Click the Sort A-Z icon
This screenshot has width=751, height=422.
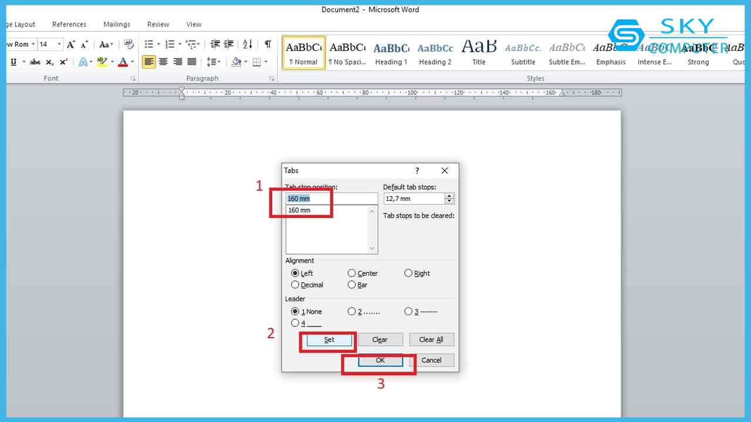[248, 44]
